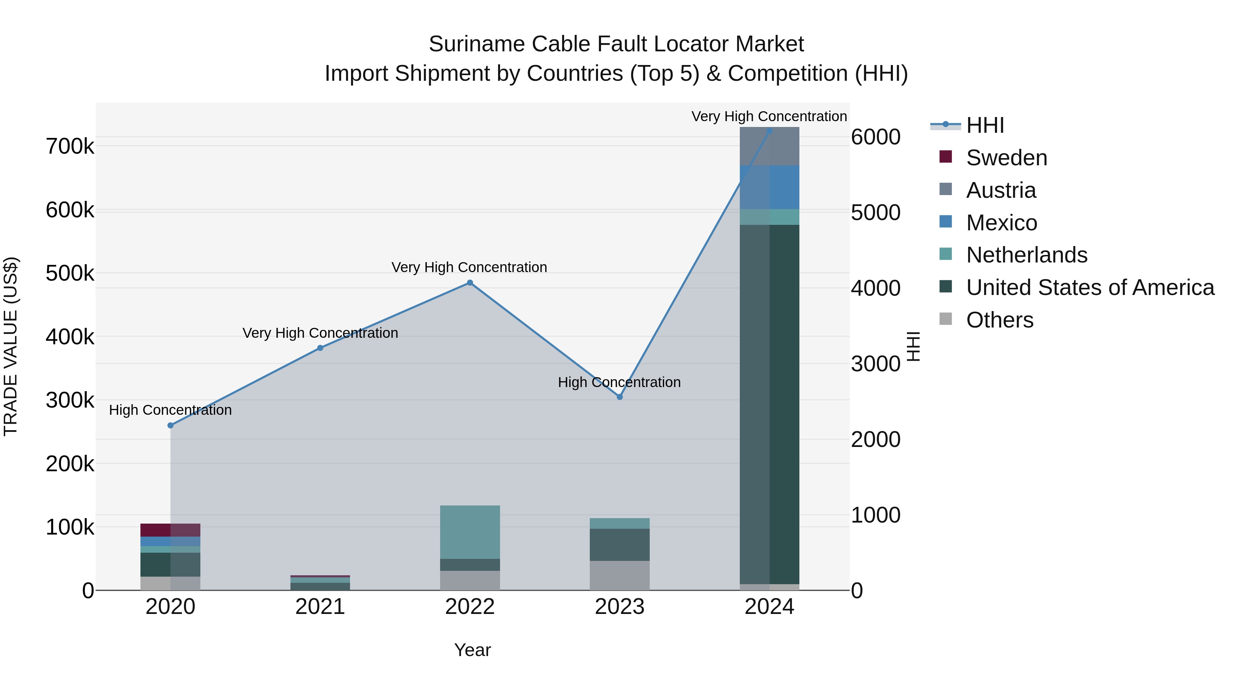Viewport: 1233px width, 693px height.
Task: Click the 2024 x-axis label
Action: (770, 607)
